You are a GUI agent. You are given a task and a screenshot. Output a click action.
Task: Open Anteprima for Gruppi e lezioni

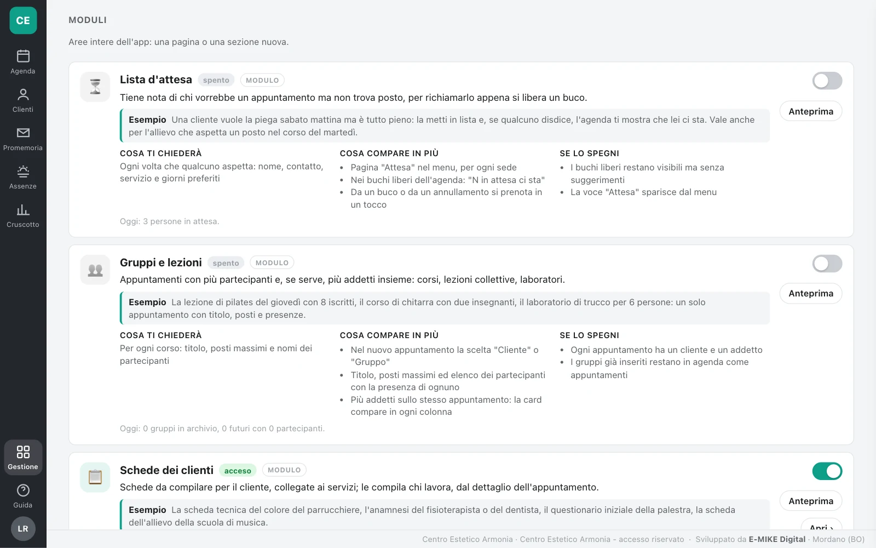(811, 293)
